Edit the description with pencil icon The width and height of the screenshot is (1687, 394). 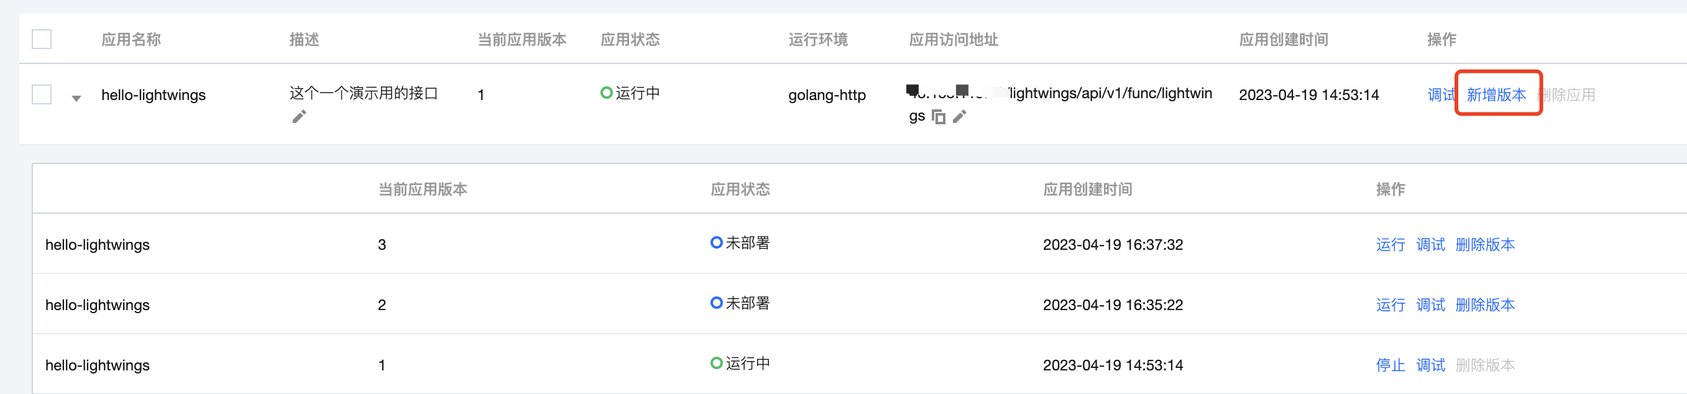coord(299,117)
